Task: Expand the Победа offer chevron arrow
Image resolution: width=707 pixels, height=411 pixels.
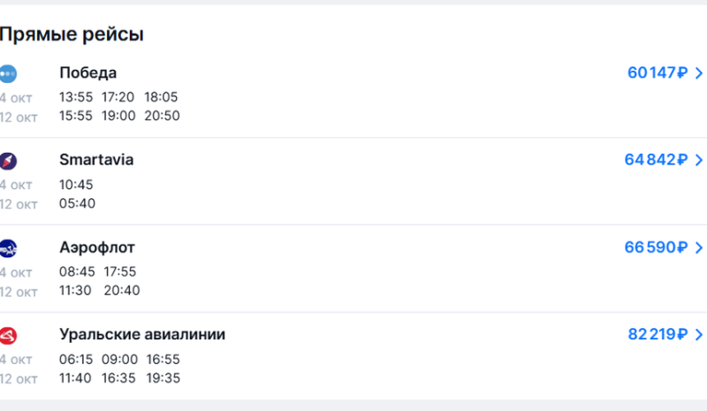Action: click(x=699, y=73)
